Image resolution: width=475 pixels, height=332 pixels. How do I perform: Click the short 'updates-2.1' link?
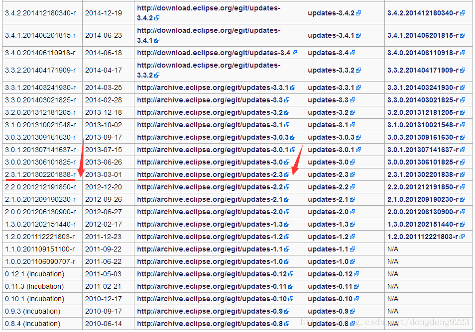click(331, 199)
